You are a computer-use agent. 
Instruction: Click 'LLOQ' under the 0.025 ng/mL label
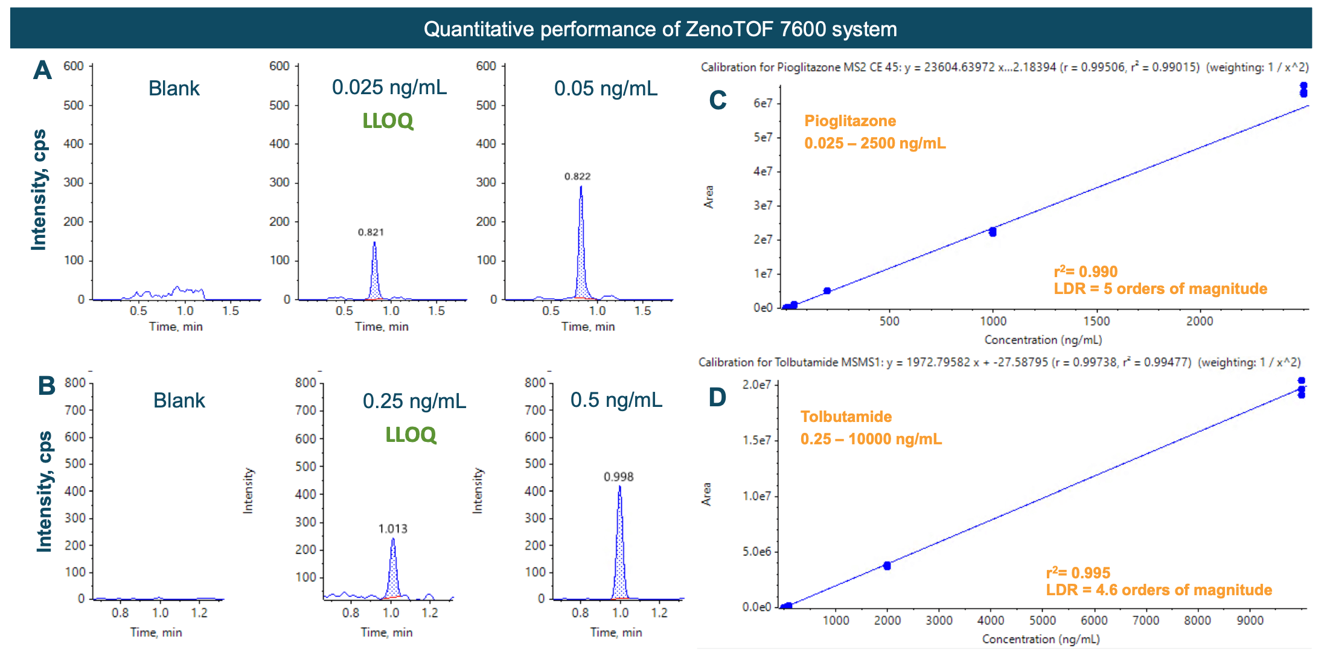(388, 121)
